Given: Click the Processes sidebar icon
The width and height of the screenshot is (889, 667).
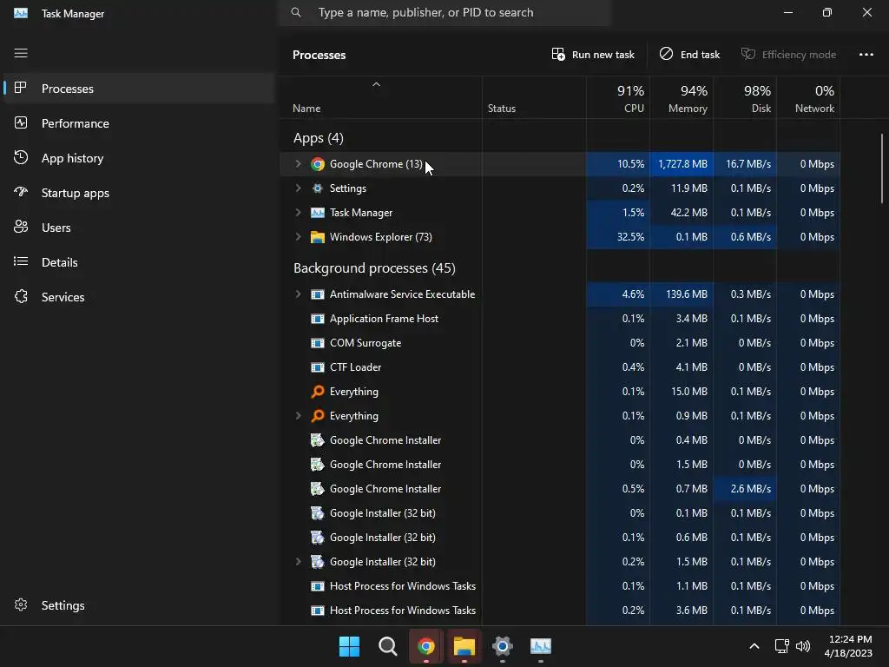Looking at the screenshot, I should pos(21,88).
